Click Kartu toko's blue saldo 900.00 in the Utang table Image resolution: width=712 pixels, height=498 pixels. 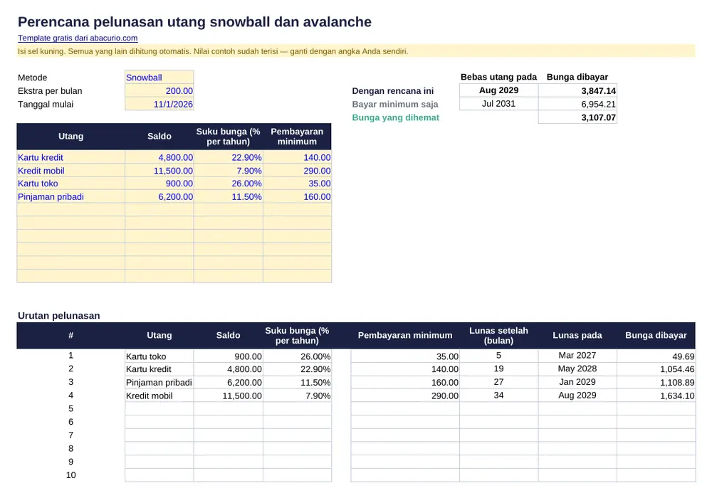click(159, 184)
